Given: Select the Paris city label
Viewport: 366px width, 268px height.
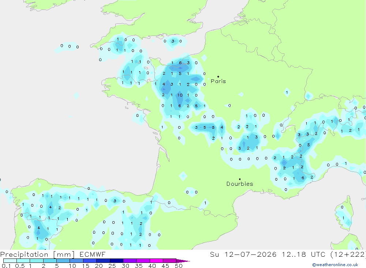Looking at the screenshot, I should coord(218,81).
